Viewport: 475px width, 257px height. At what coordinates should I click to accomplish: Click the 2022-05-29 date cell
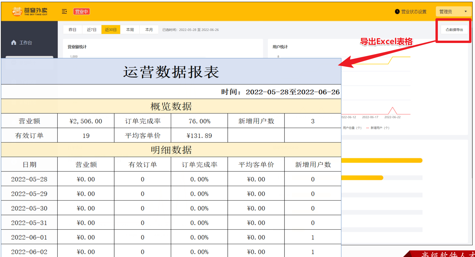point(29,193)
